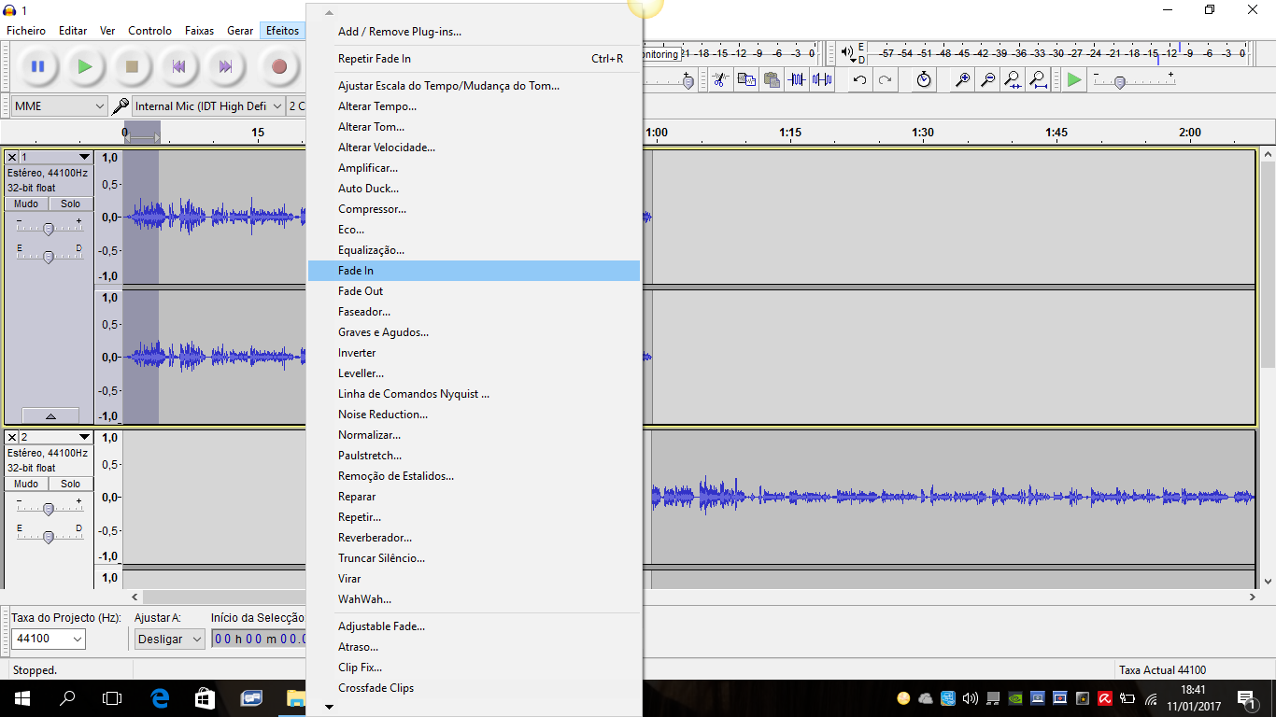Screen dimensions: 1276x717
Task: Click the Sync-Lock clock icon
Action: point(923,79)
